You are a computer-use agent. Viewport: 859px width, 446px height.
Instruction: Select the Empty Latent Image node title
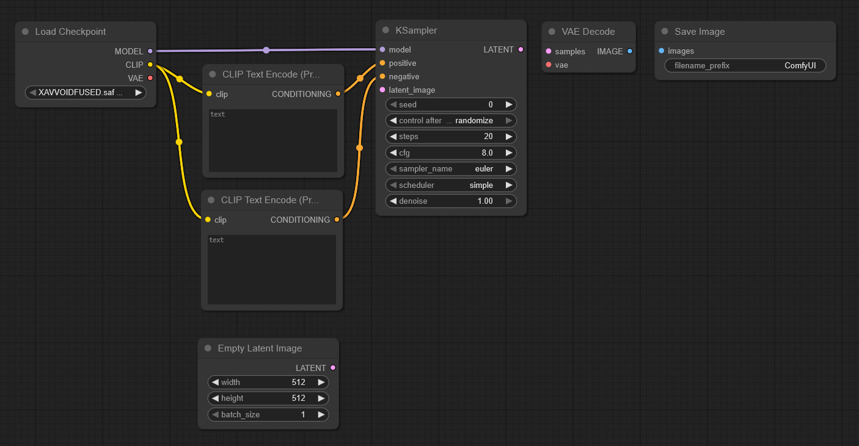point(260,348)
